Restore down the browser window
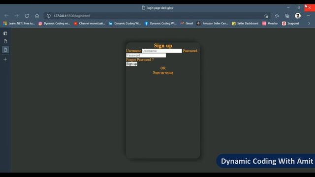Screen dimensions: 315x177 click(299, 8)
